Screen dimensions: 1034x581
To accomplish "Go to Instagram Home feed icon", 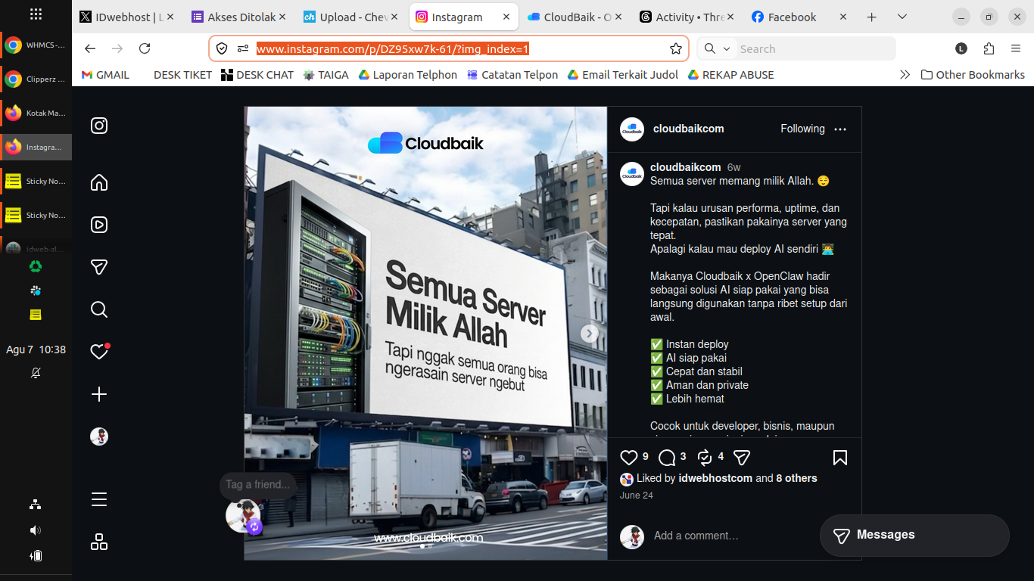I will pos(99,182).
